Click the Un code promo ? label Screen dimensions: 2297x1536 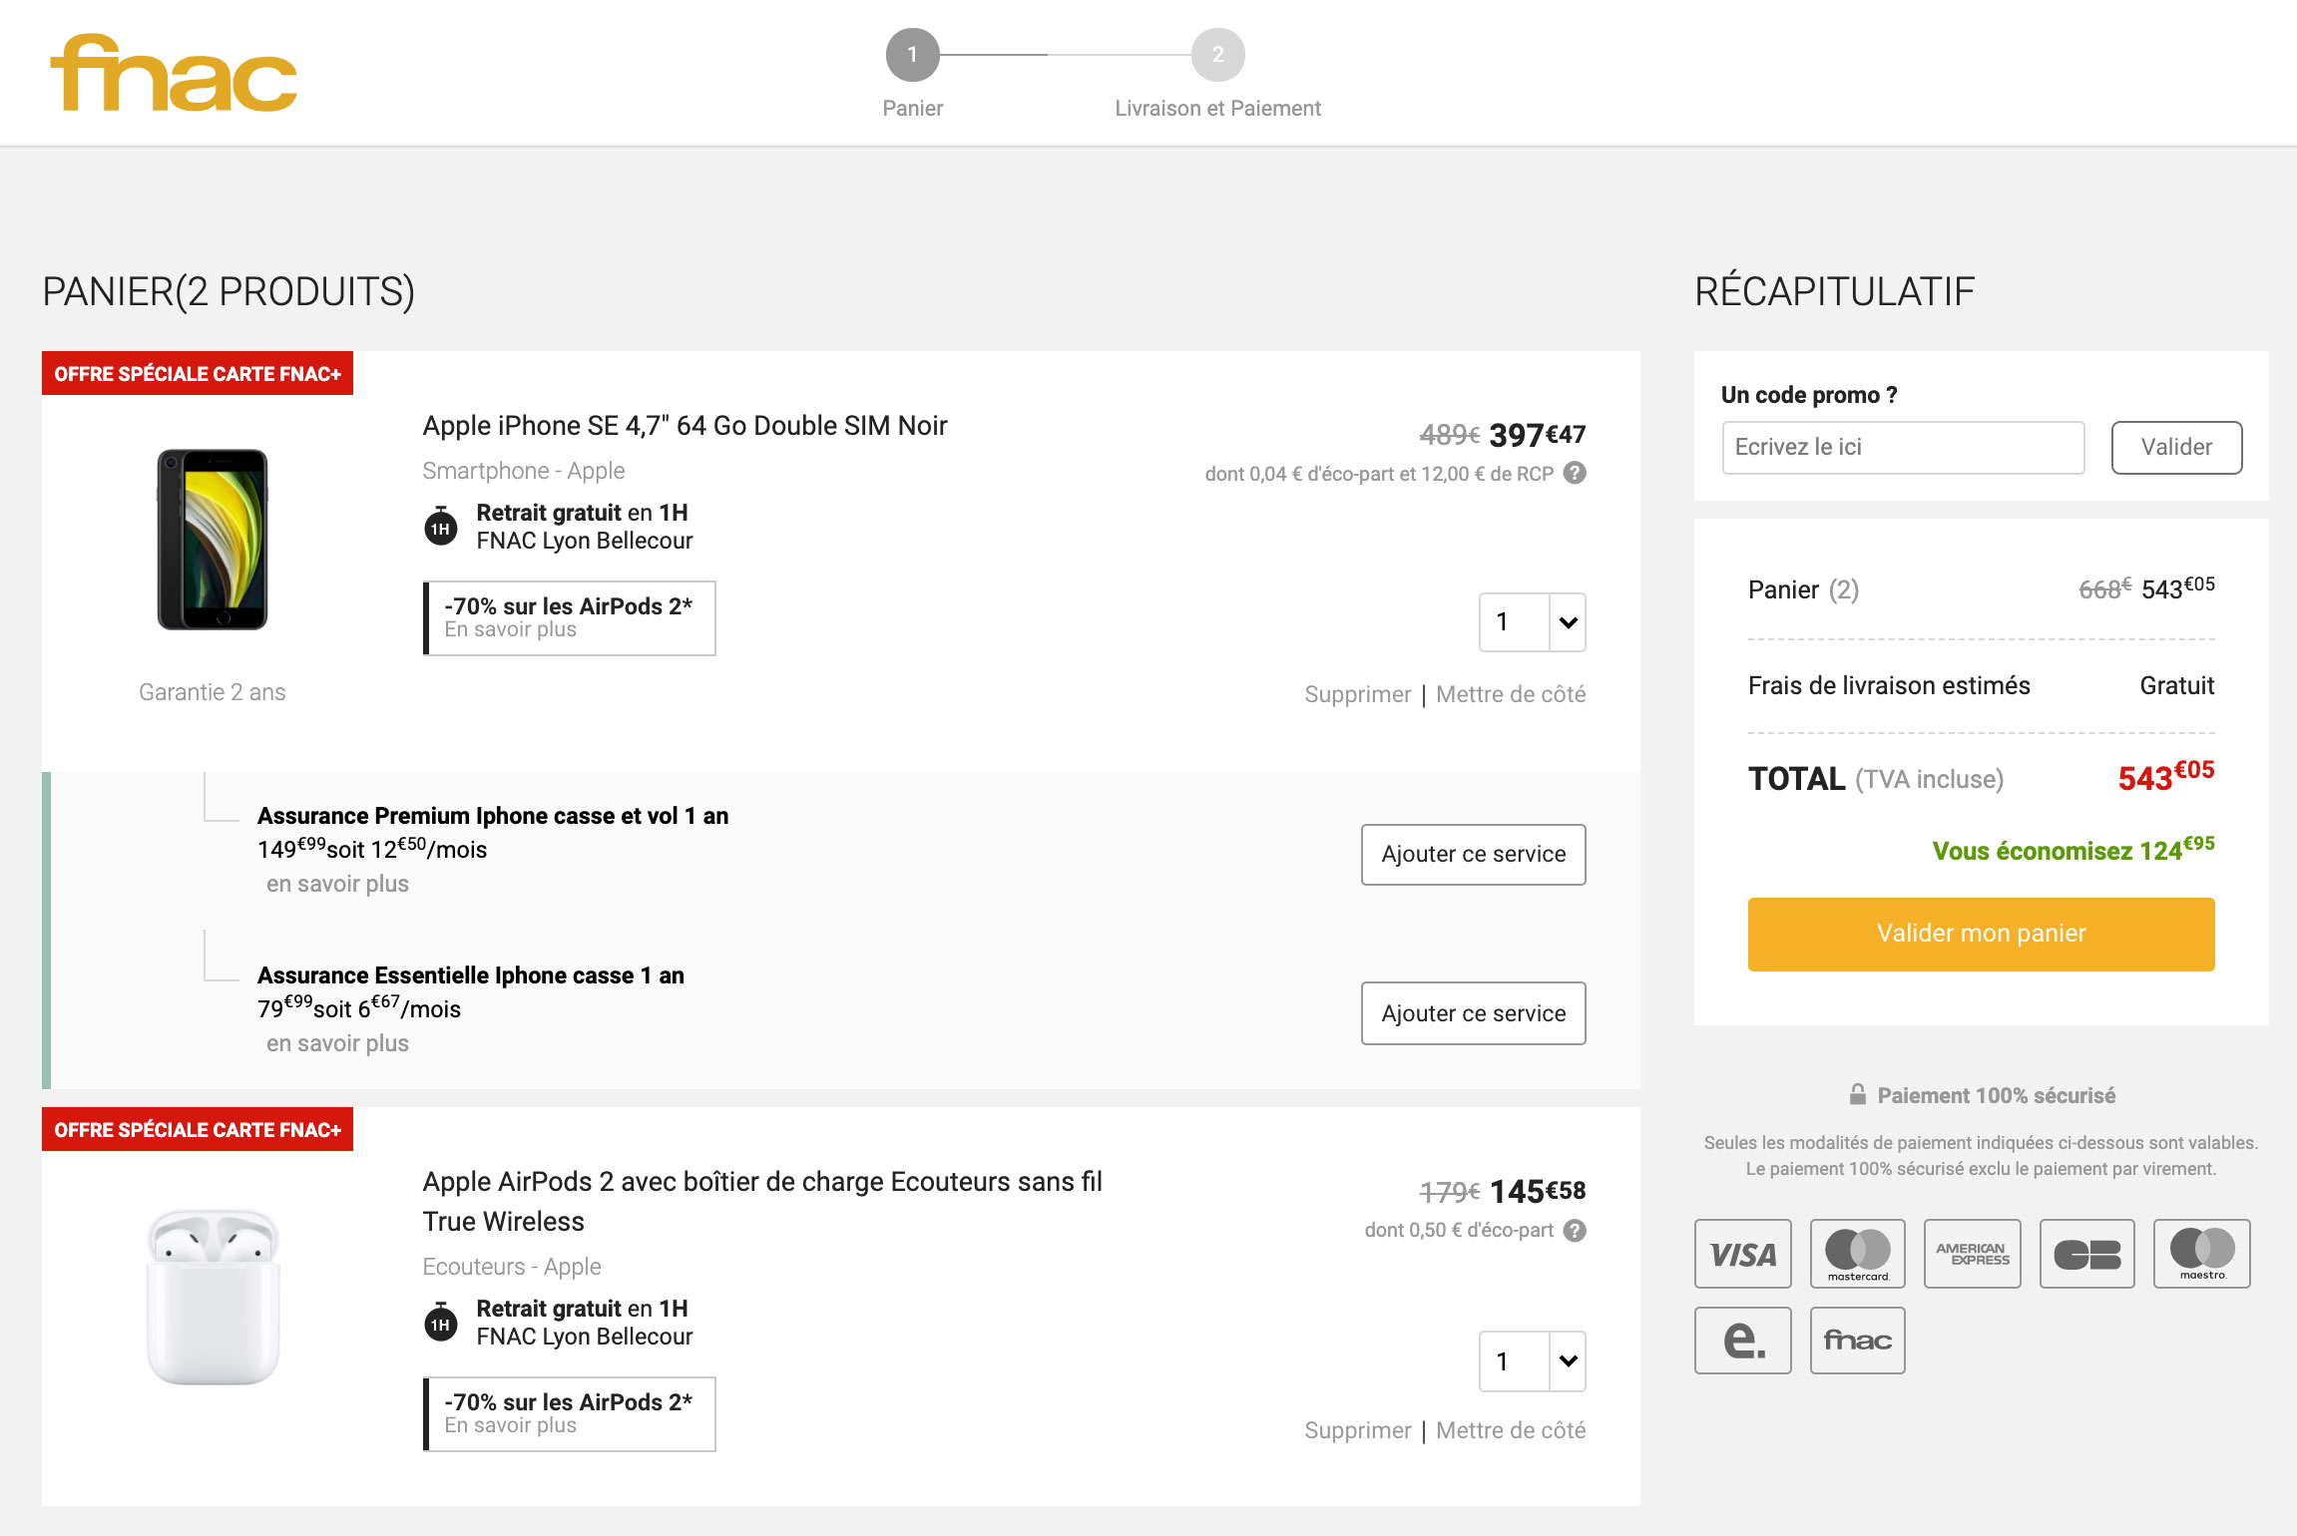pos(1809,395)
